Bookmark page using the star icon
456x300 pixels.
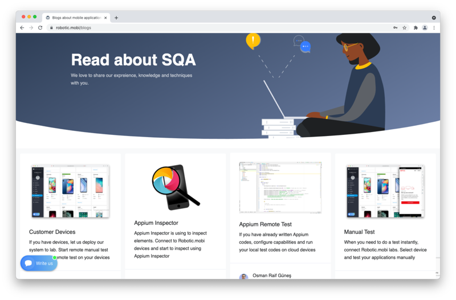point(404,27)
